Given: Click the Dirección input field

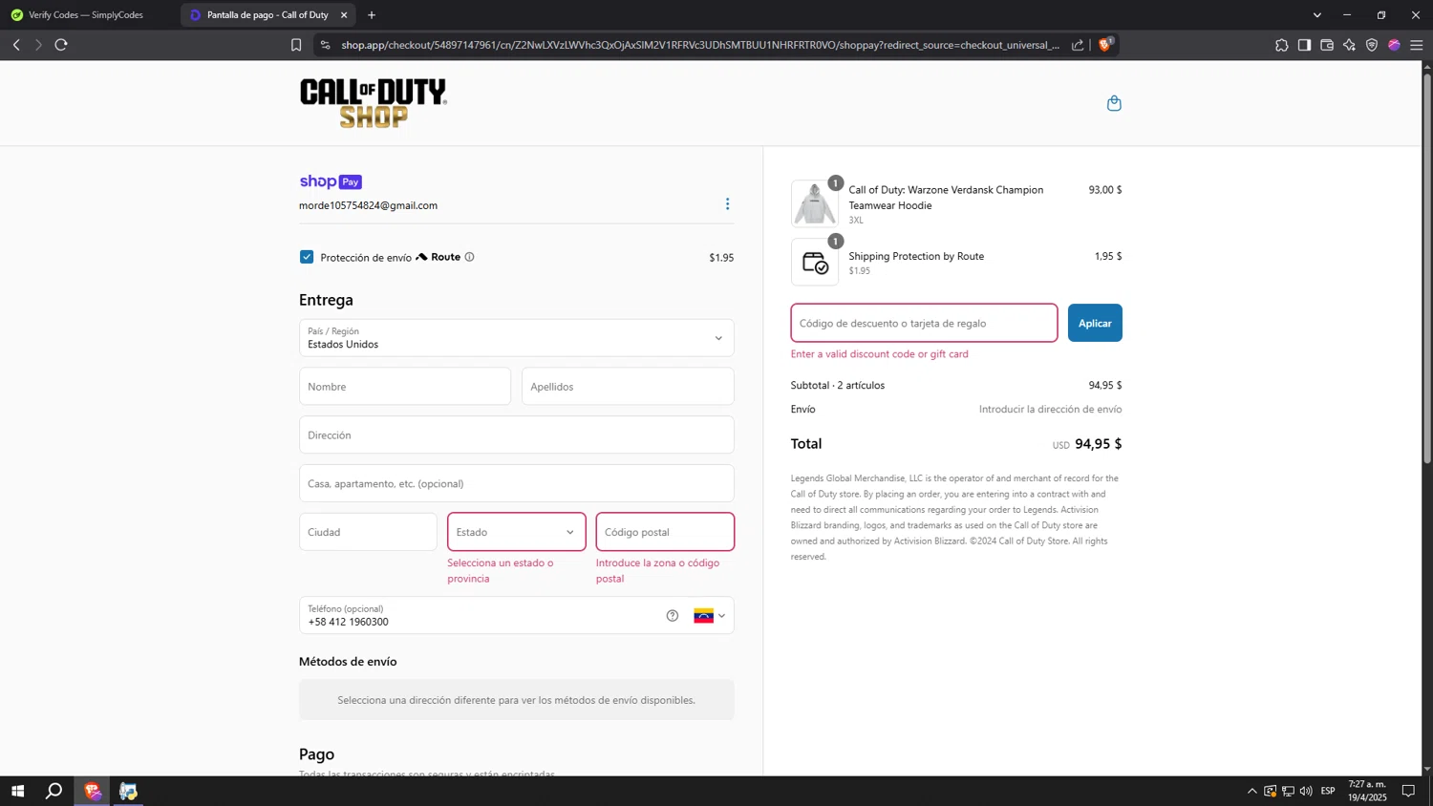Looking at the screenshot, I should click(517, 435).
